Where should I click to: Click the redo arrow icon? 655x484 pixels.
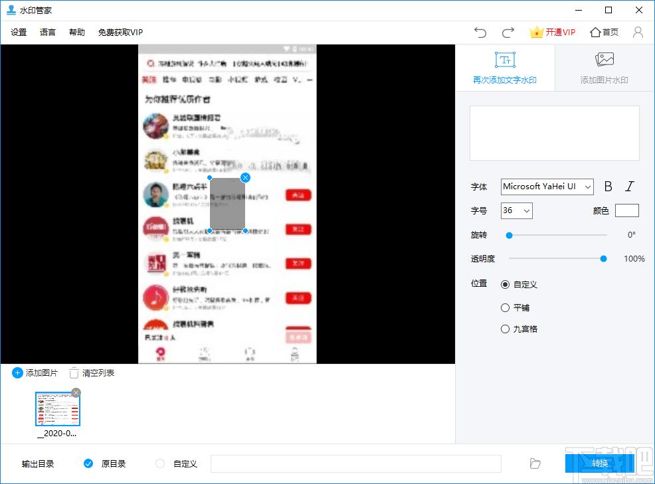point(508,32)
